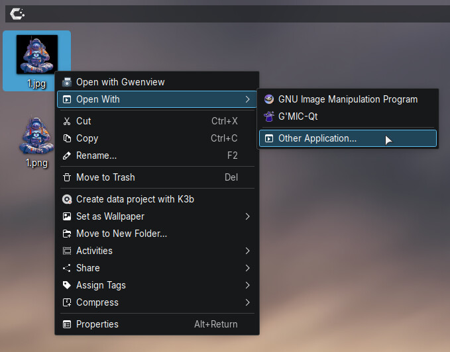This screenshot has width=450, height=352.
Task: Select the 1.png desktop file
Action: (x=36, y=142)
